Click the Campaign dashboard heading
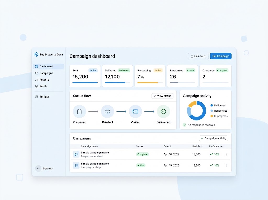Screen dimensions: 268x200 click(92, 56)
